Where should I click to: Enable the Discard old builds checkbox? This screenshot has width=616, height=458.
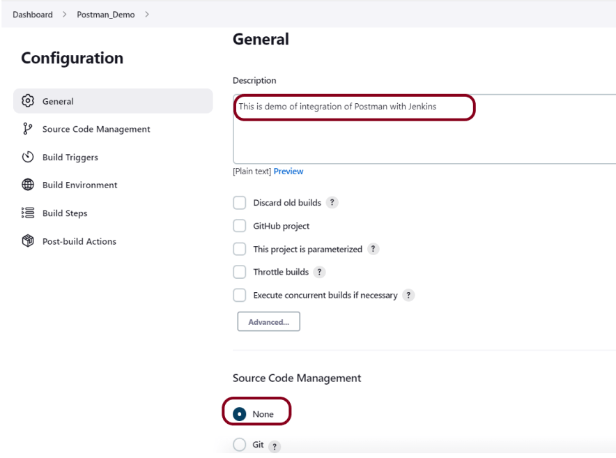click(240, 203)
